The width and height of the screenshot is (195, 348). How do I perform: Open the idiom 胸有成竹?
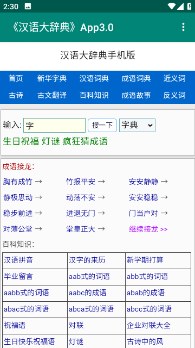[18, 182]
